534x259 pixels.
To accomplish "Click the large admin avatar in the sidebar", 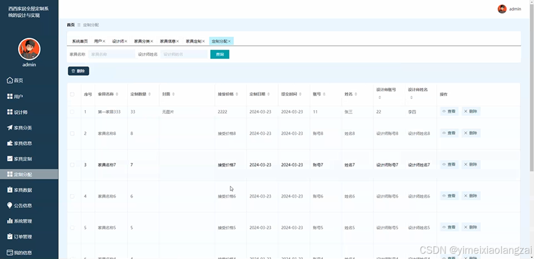I will tap(29, 49).
